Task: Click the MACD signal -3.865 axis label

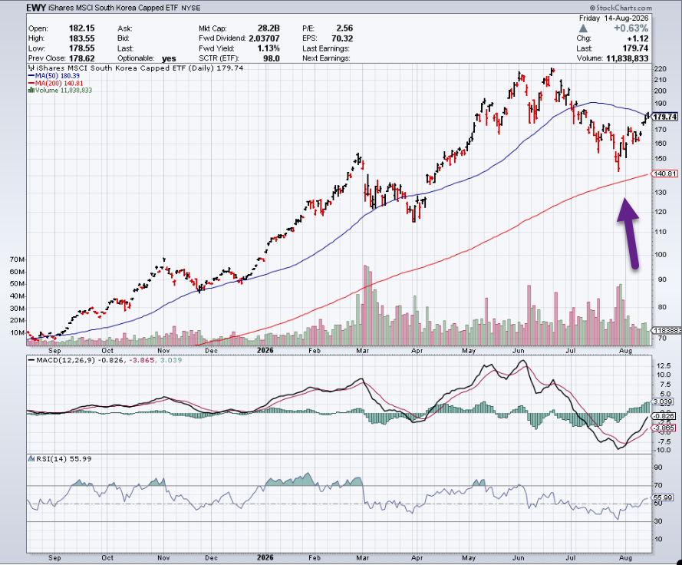Action: pos(664,428)
